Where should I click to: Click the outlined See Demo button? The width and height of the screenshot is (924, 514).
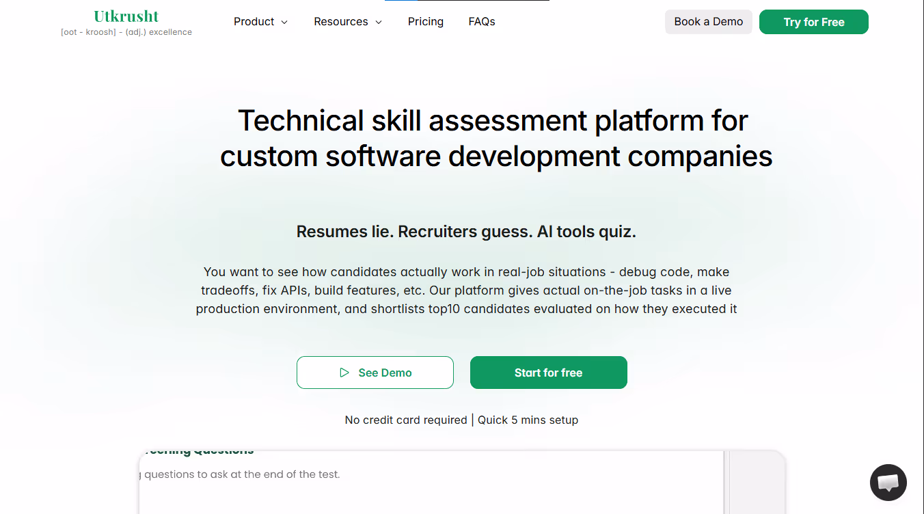tap(375, 373)
